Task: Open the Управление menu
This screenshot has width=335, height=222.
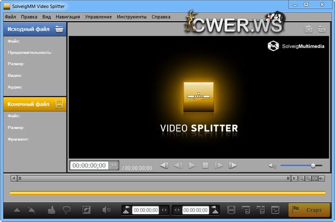Action: click(98, 17)
